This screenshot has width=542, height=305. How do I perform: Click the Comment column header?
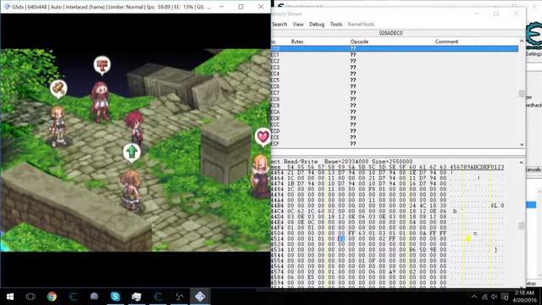click(x=446, y=42)
